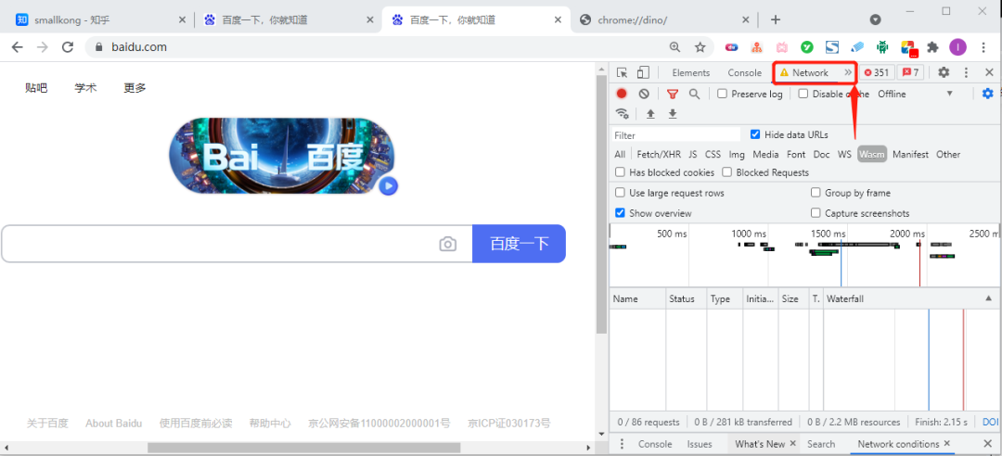Open the Chrome extensions puzzle icon
This screenshot has width=1002, height=456.
click(x=933, y=46)
